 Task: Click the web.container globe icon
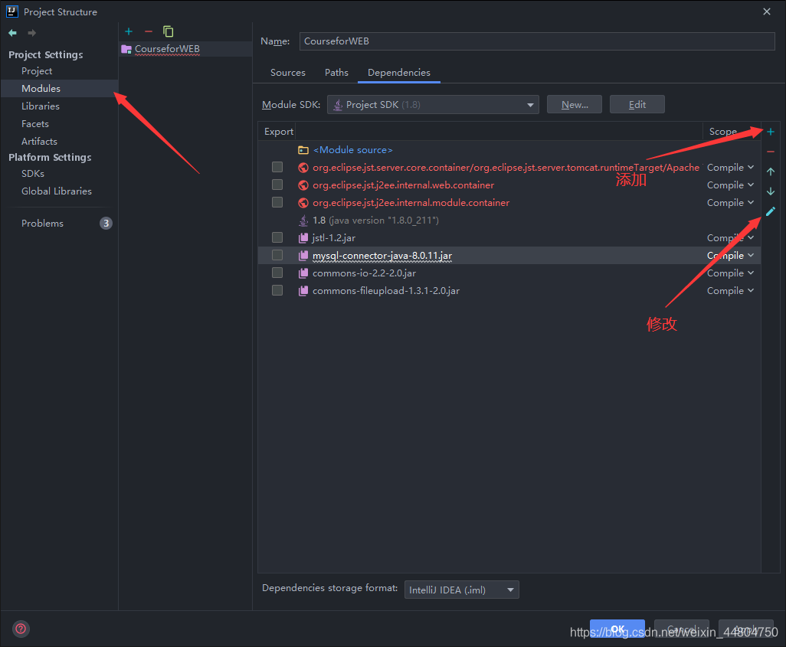[303, 185]
